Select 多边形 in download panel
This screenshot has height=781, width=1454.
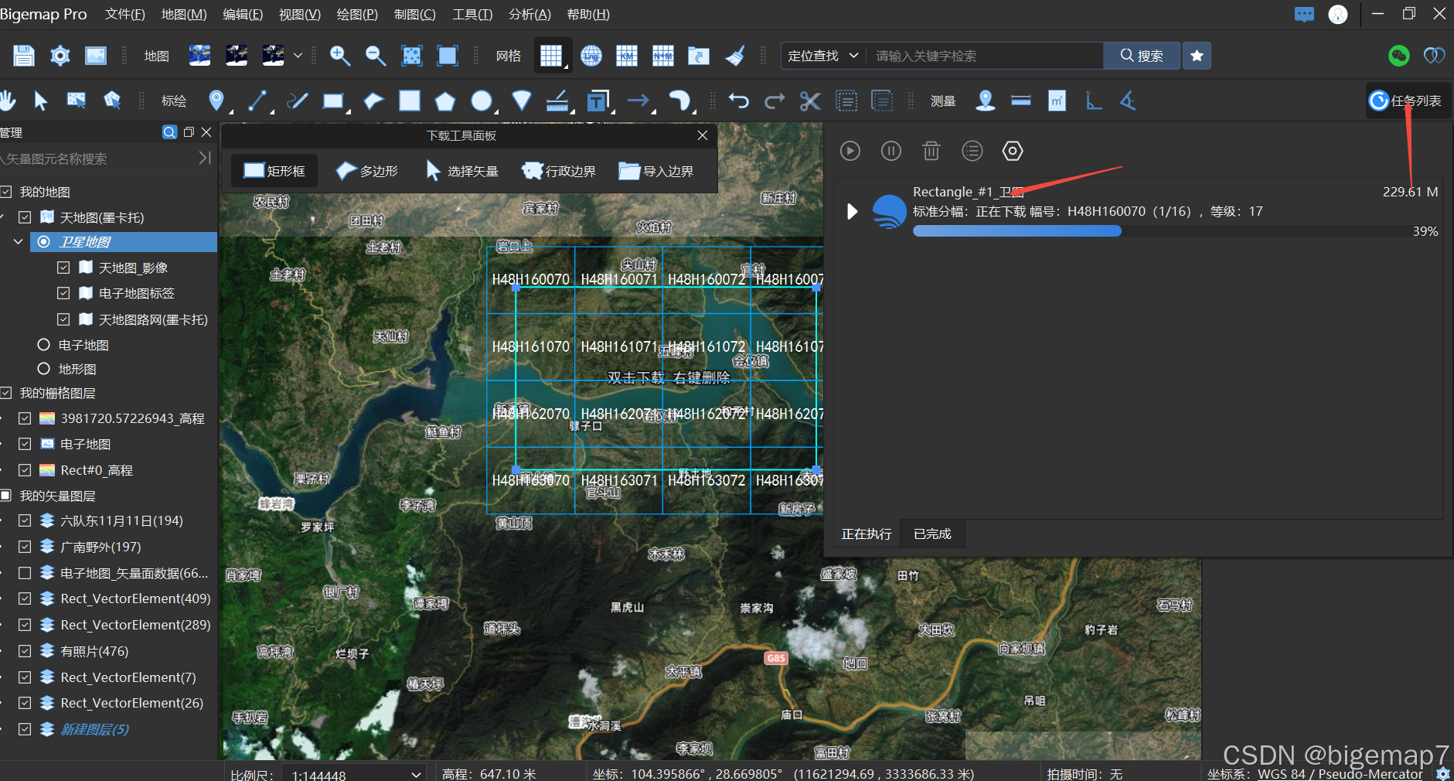click(x=367, y=171)
